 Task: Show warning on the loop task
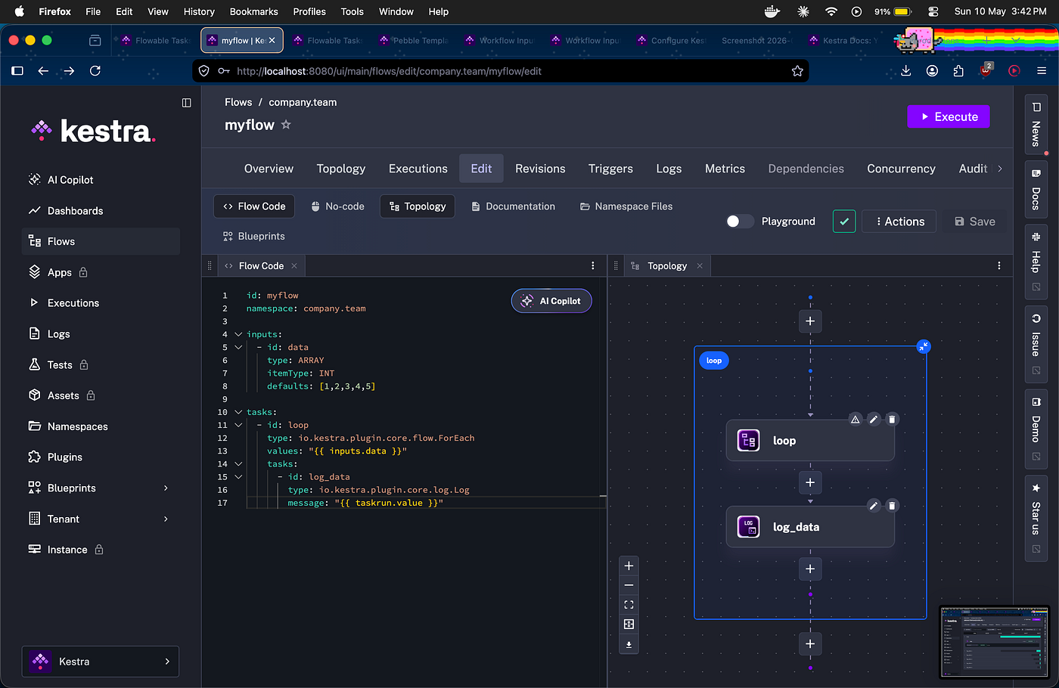pyautogui.click(x=856, y=419)
